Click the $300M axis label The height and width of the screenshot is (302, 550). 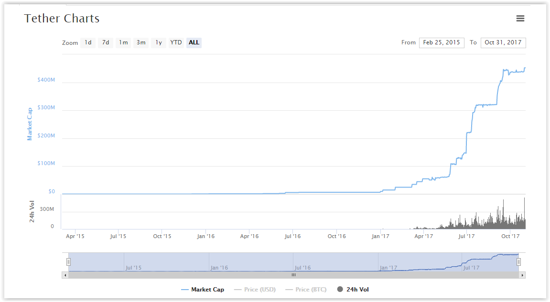click(46, 107)
